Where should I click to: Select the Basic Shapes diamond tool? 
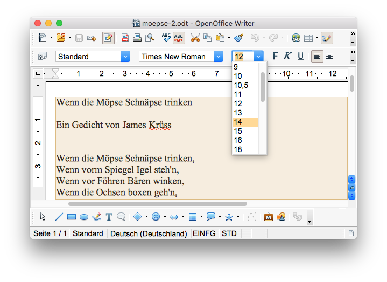pyautogui.click(x=137, y=217)
